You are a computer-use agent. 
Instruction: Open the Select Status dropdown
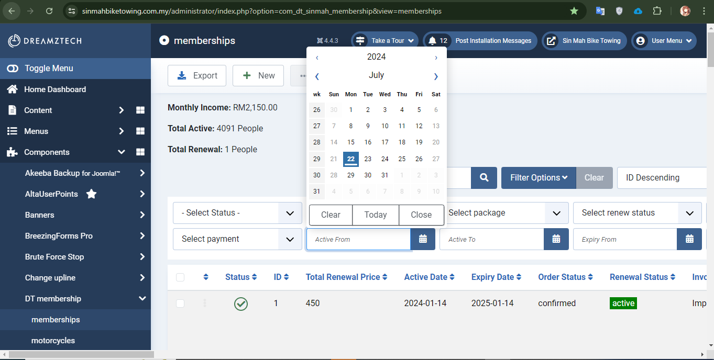(x=237, y=213)
